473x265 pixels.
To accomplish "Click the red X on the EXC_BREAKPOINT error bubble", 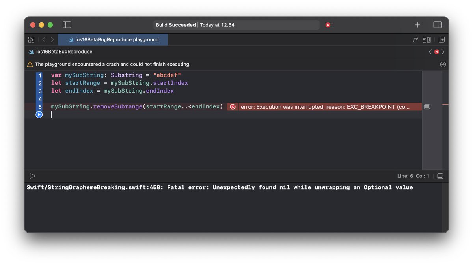I will (x=233, y=106).
